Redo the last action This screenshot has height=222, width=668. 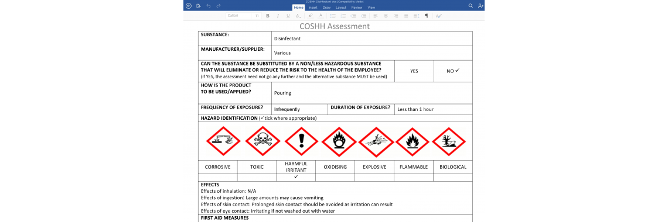coord(219,5)
